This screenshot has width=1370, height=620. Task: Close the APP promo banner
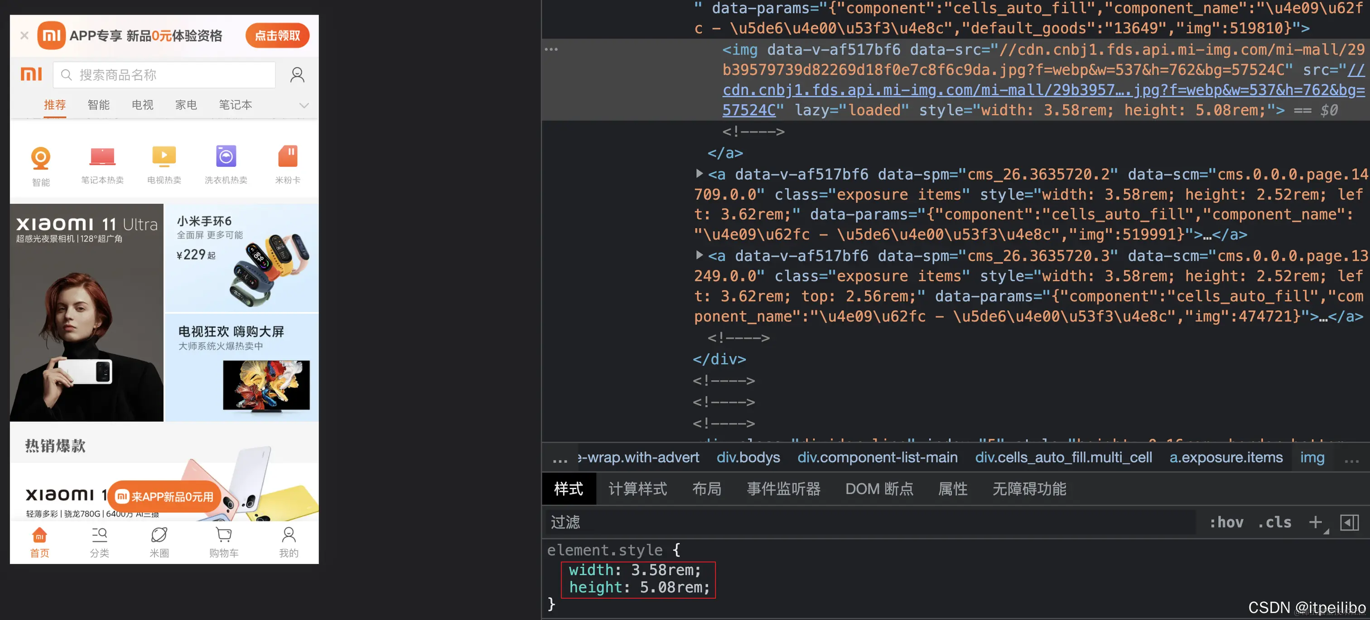tap(24, 36)
